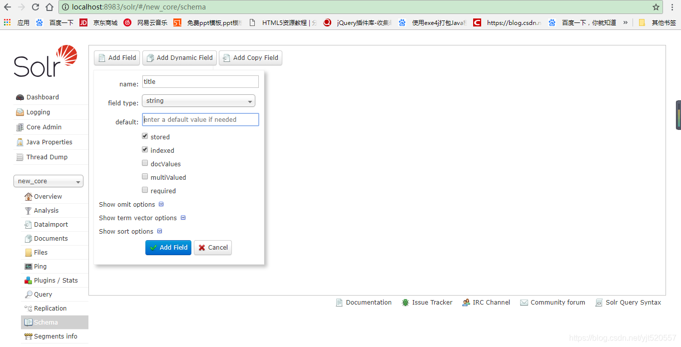Screen dimensions: 681x347
Task: Click the Thread Dump icon
Action: (20, 157)
